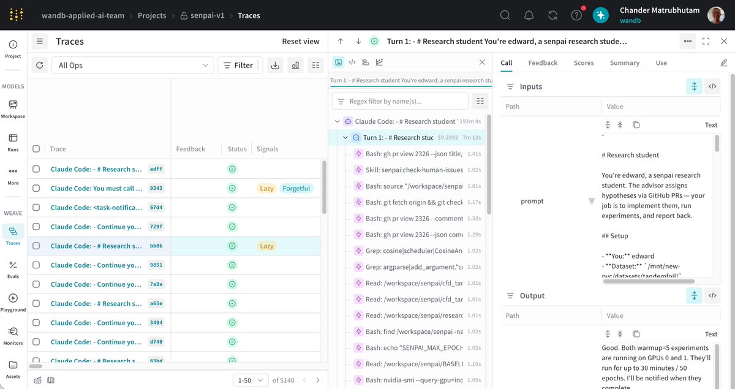The width and height of the screenshot is (735, 389).
Task: Select the Call tab
Action: click(x=507, y=62)
